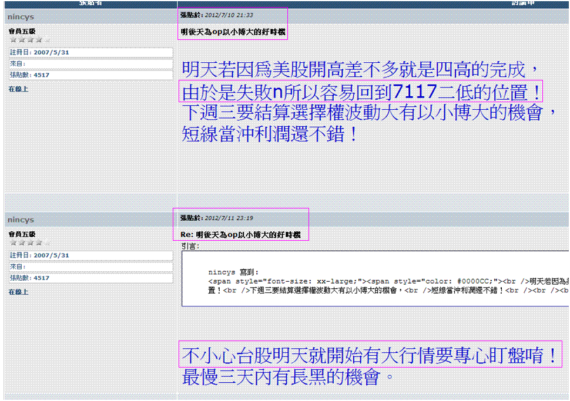Click the highlighted line 不小心台股明天就開始有大行情
The width and height of the screenshot is (570, 401).
[x=368, y=356]
